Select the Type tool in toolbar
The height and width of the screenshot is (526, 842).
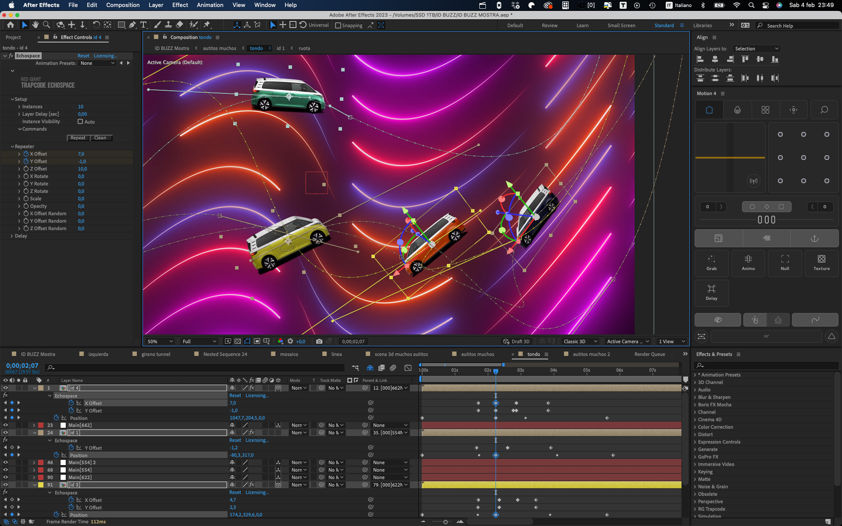(143, 25)
